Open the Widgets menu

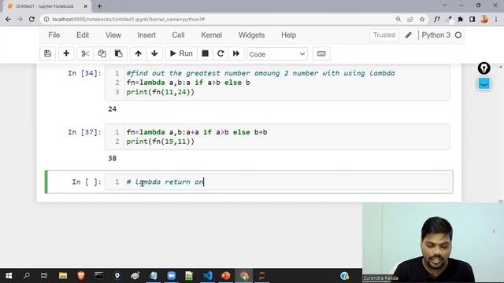(251, 35)
